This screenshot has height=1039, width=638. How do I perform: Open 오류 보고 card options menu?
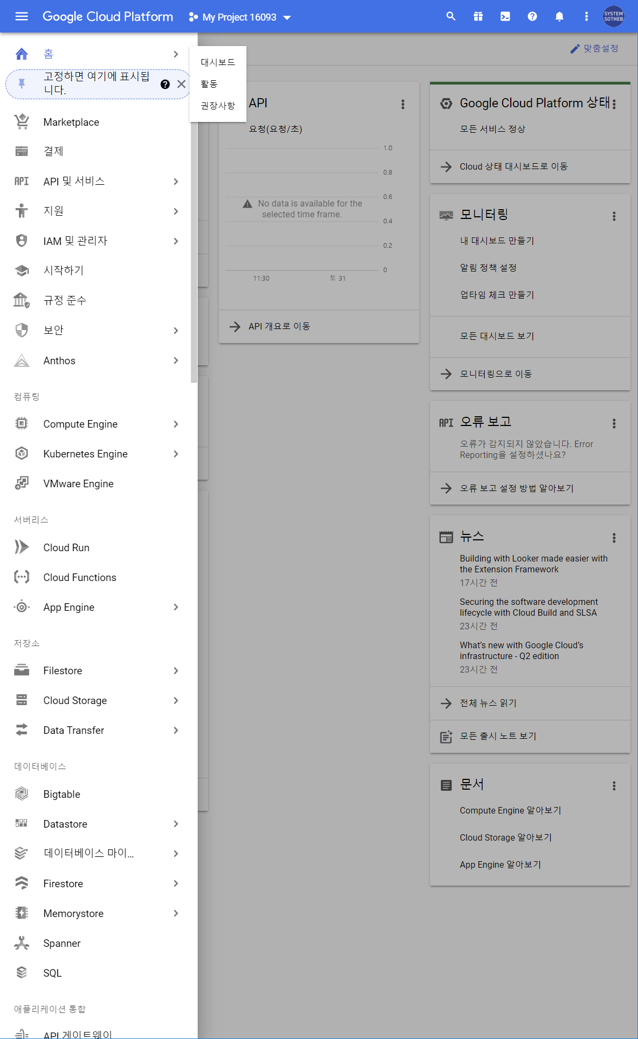(x=614, y=423)
